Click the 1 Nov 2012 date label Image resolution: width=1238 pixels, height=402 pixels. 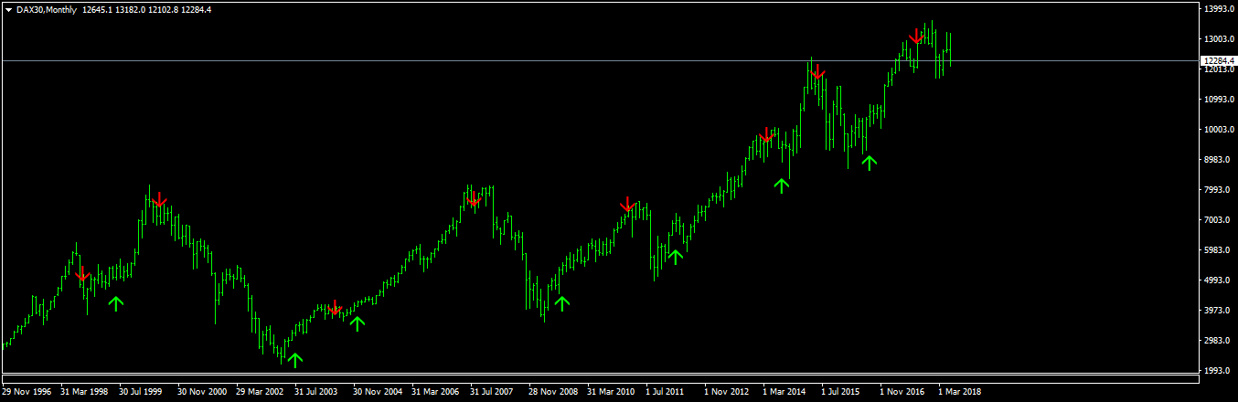[x=726, y=391]
